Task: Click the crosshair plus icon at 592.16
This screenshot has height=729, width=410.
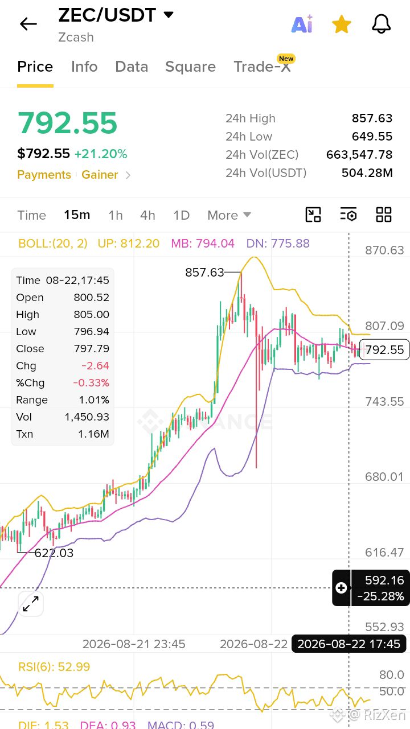Action: (341, 588)
